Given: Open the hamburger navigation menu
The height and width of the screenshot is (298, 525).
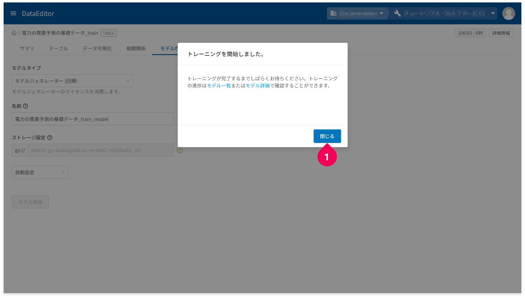Looking at the screenshot, I should tap(13, 13).
